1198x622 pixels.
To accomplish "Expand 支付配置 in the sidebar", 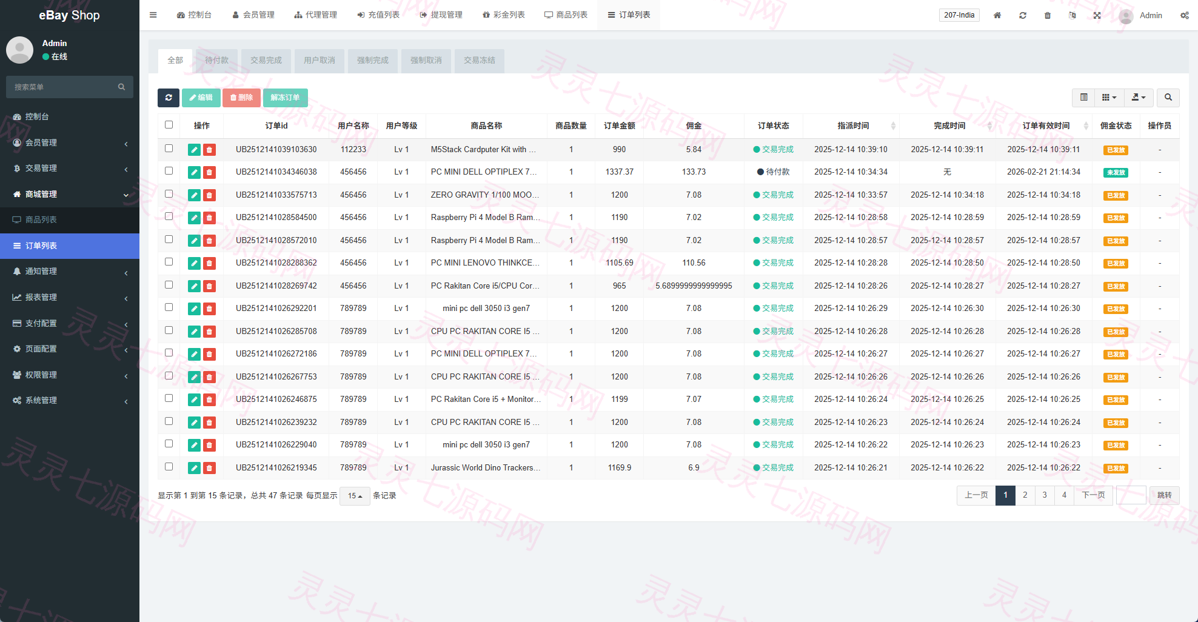I will tap(70, 323).
